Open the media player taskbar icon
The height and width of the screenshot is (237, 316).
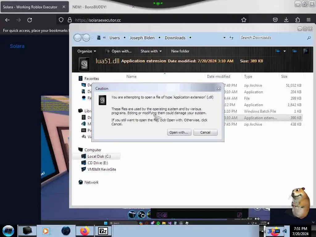point(46,231)
